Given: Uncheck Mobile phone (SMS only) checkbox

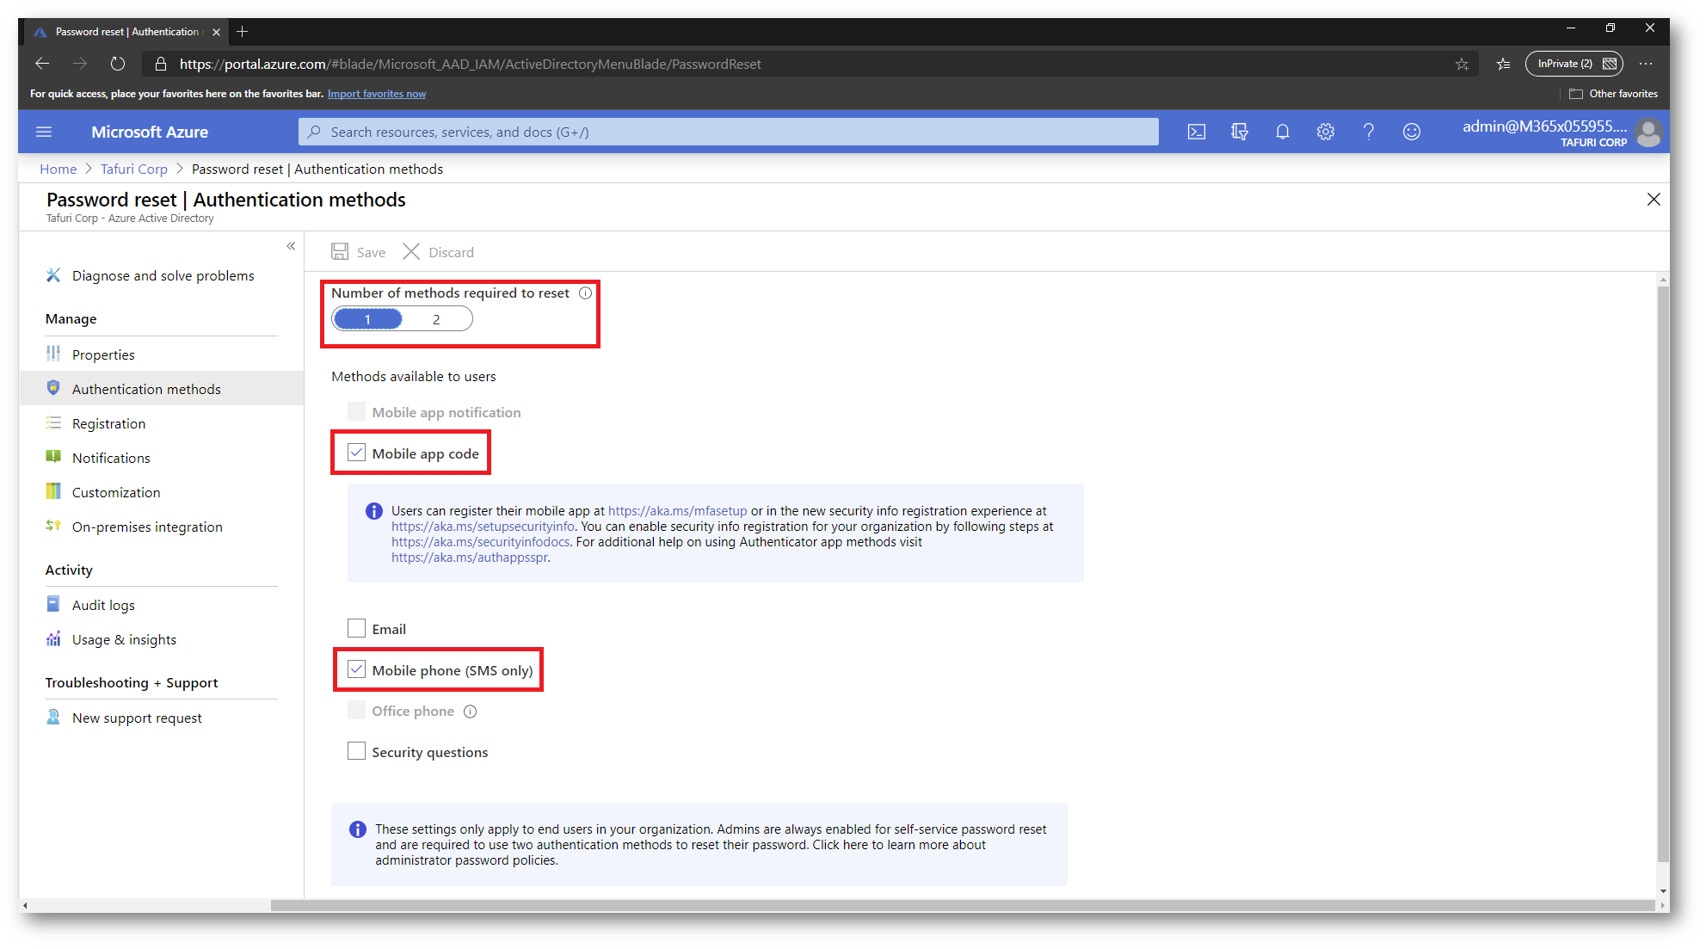Looking at the screenshot, I should [x=356, y=669].
